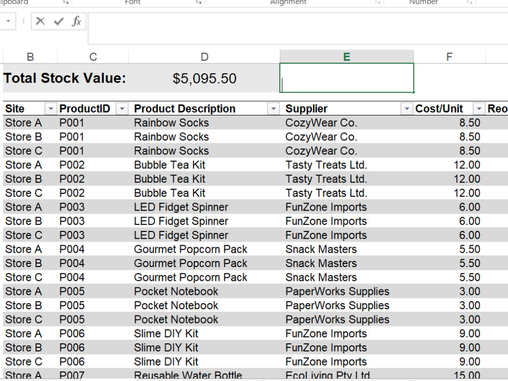Image resolution: width=508 pixels, height=381 pixels.
Task: Select CozyWear Co. in Store A row
Action: (x=347, y=123)
